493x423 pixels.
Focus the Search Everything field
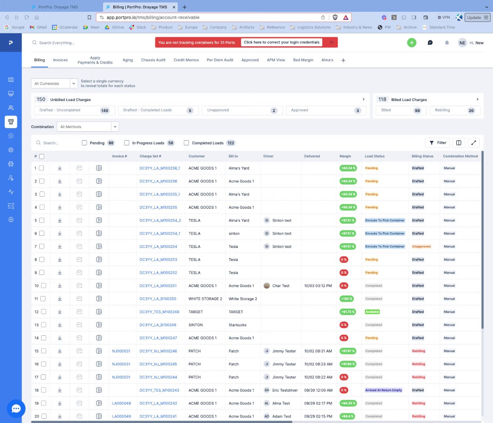[57, 43]
